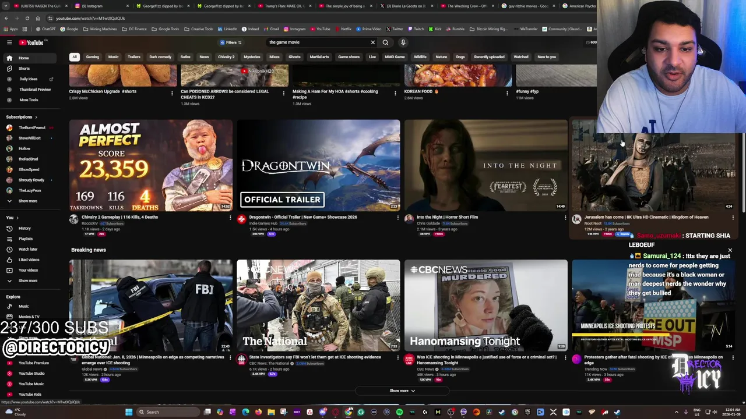Open Netflix bookmark
The image size is (746, 419).
pos(344,29)
